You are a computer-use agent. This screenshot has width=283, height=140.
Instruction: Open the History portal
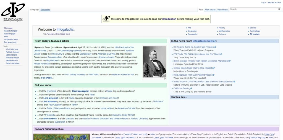[222, 28]
